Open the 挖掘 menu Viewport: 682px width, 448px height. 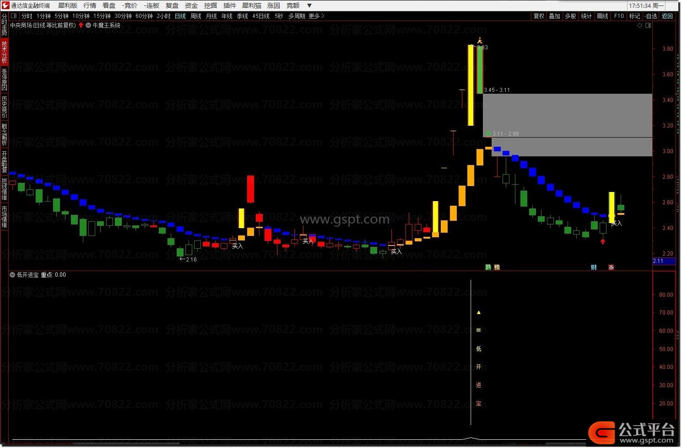click(211, 5)
